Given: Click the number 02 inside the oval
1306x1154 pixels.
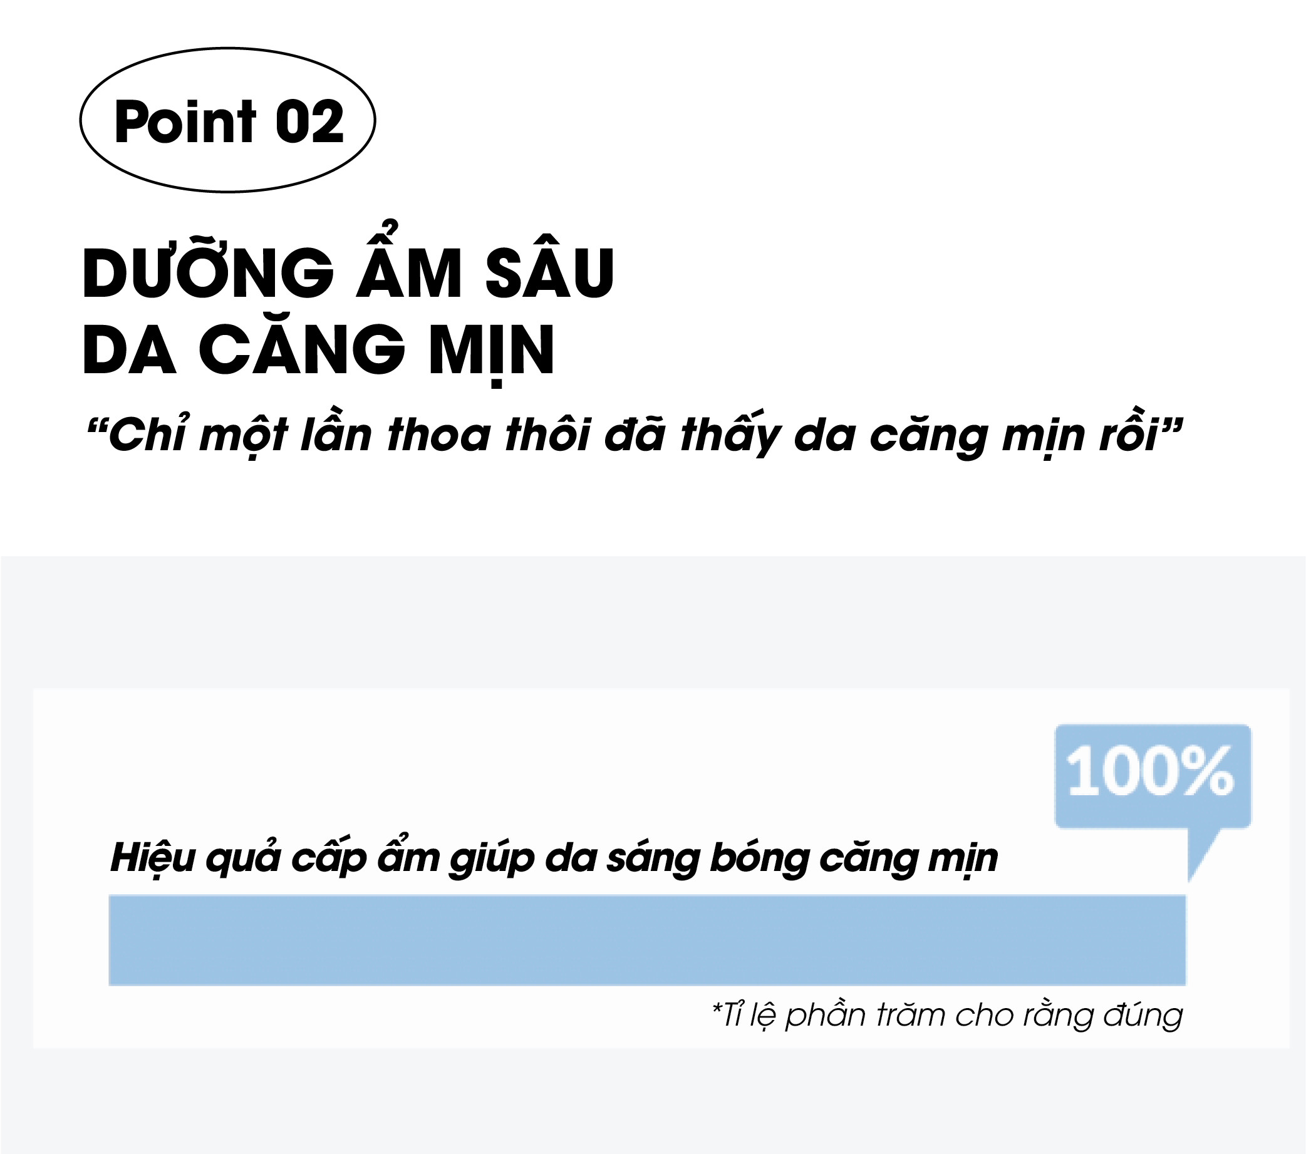Looking at the screenshot, I should point(309,121).
